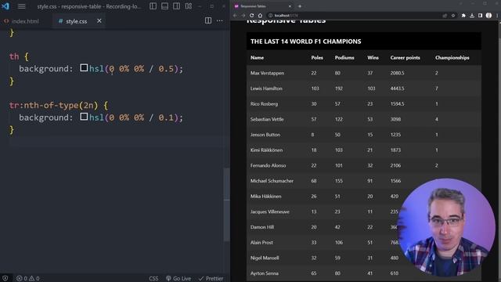Click 'Rico Rosberg' name cell
Viewport: 501px width, 282px height.
(x=264, y=103)
